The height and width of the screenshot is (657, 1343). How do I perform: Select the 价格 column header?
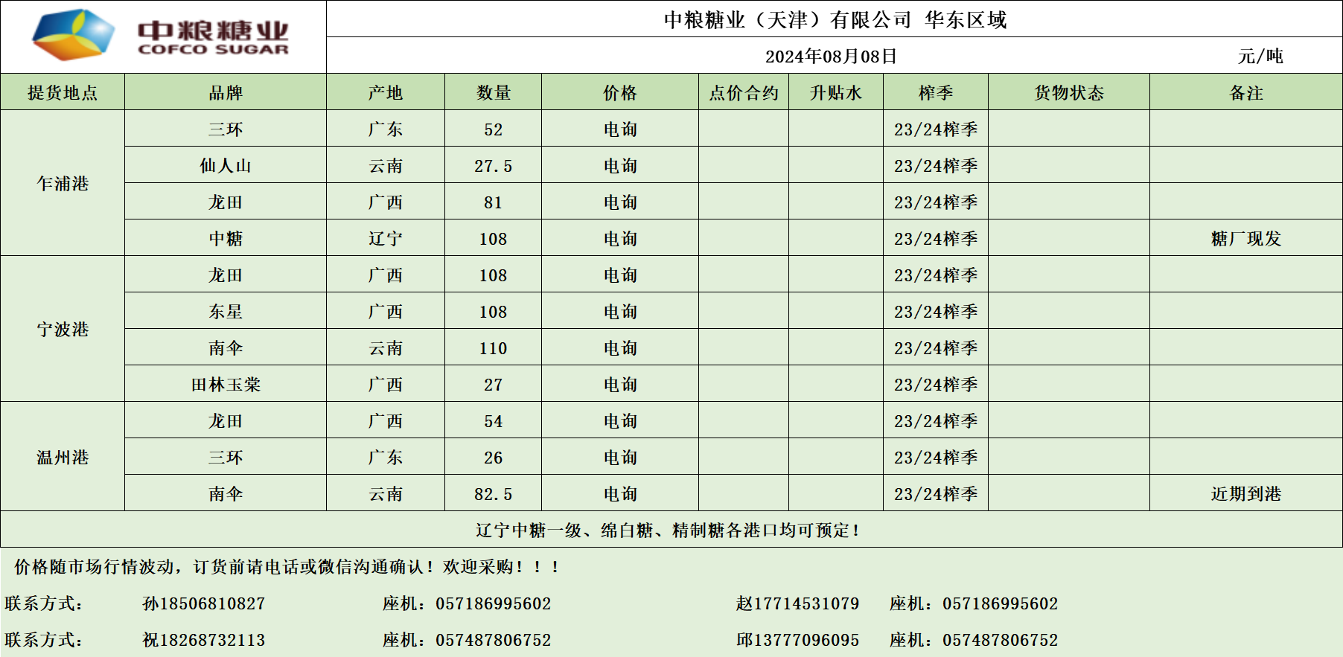(620, 93)
